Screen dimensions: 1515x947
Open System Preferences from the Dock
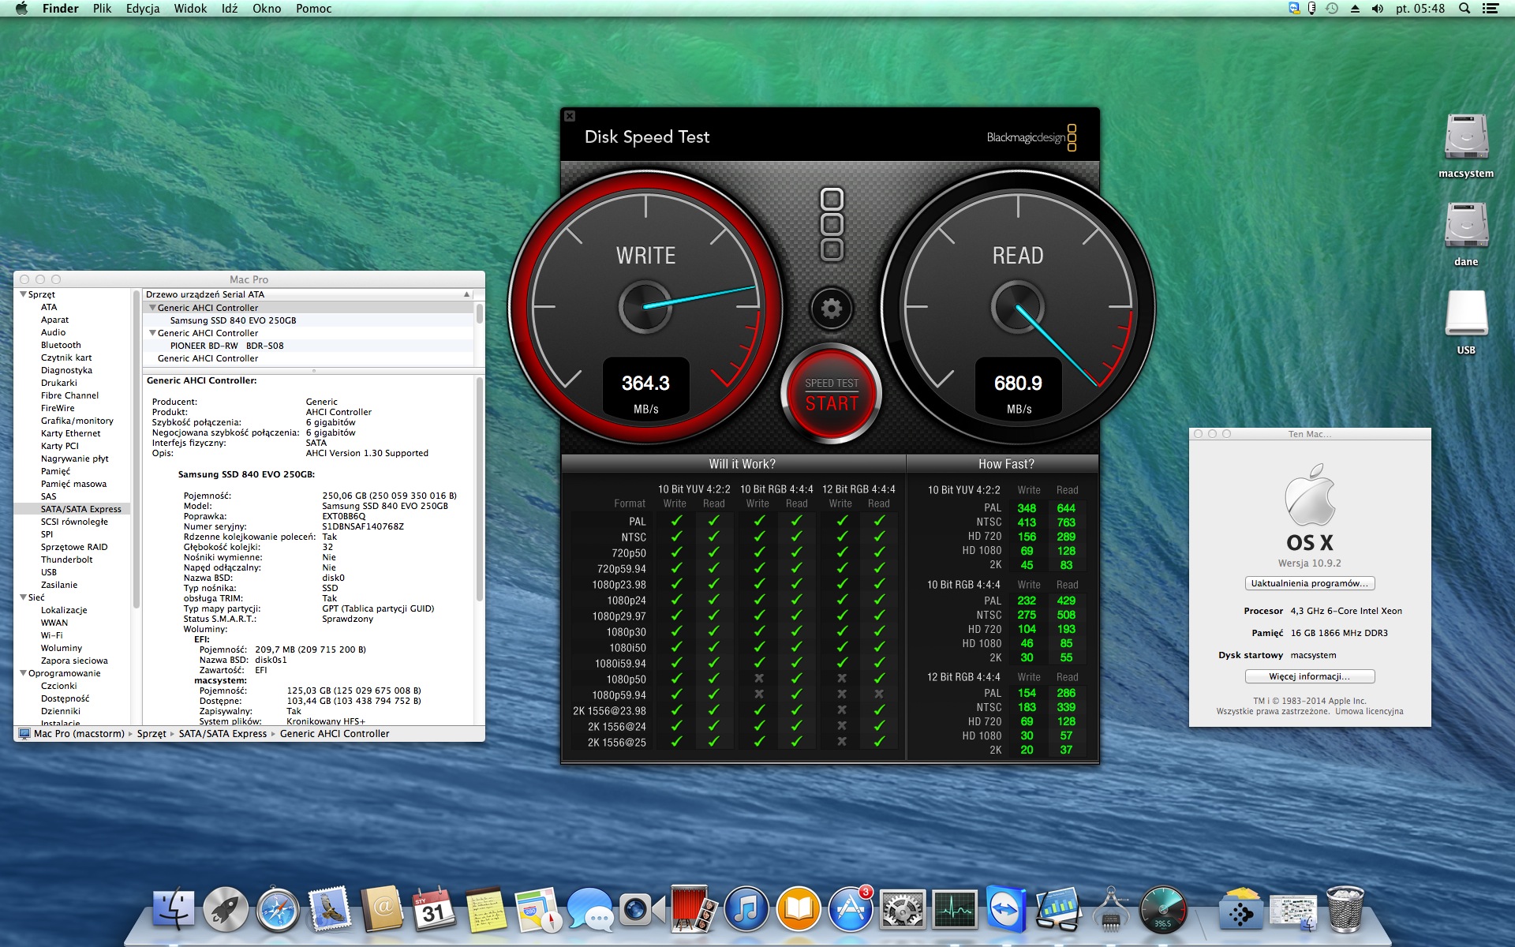[x=903, y=910]
